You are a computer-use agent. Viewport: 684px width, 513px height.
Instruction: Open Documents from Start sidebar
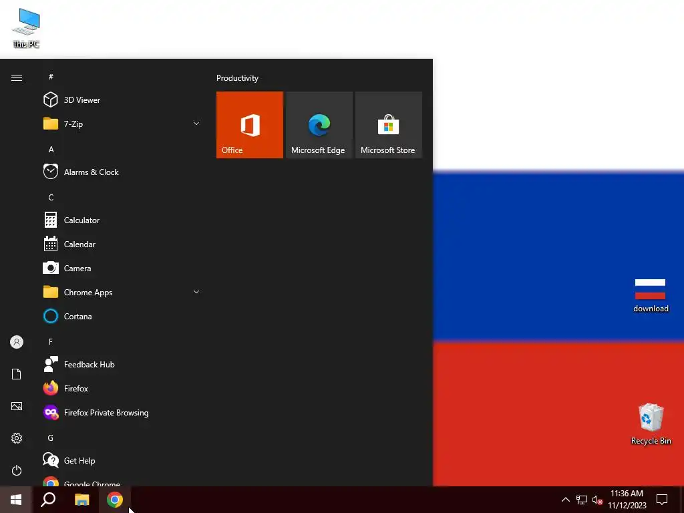tap(17, 374)
